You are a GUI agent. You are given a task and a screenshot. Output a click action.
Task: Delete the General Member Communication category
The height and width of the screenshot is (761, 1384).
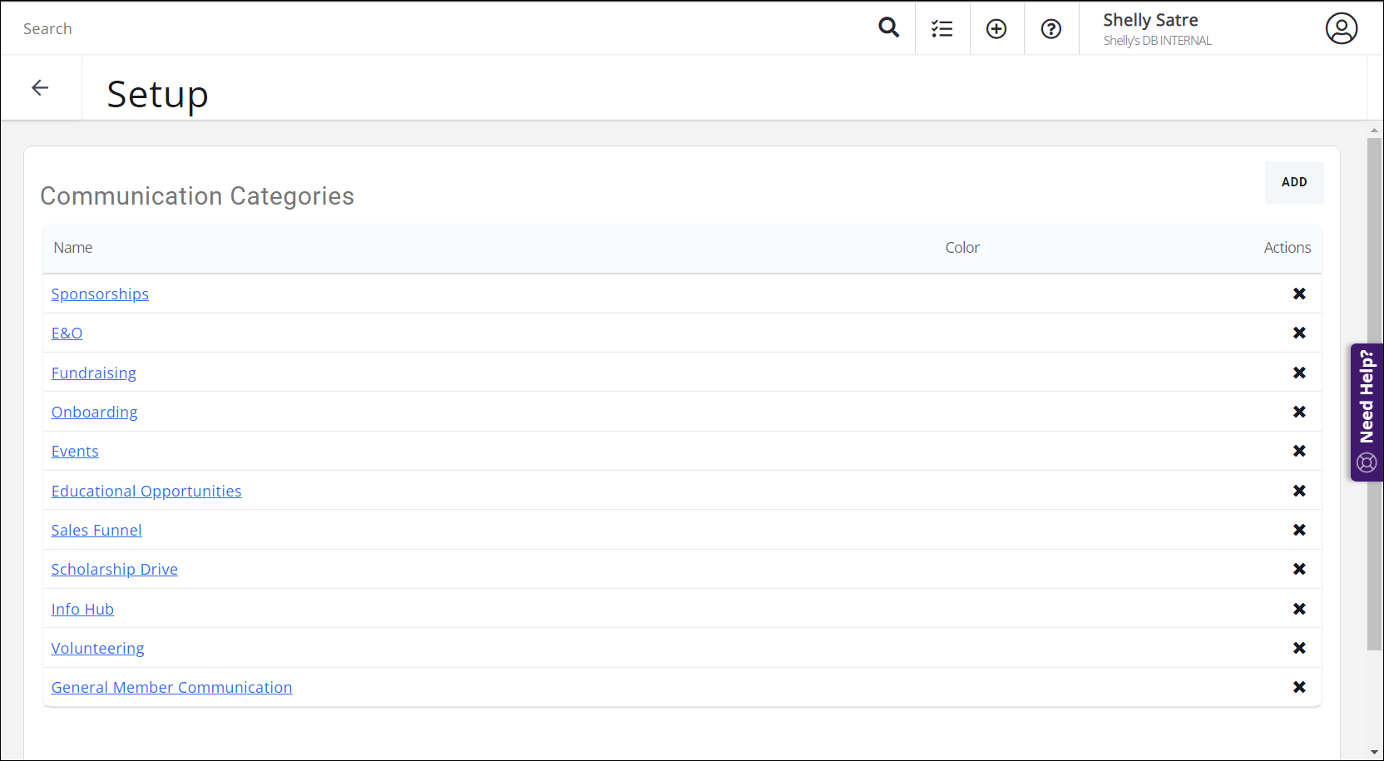(1299, 687)
